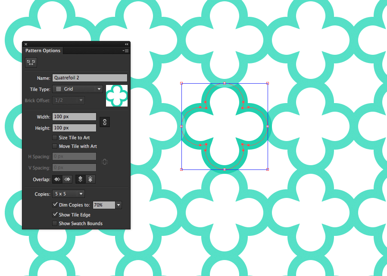Collapse the panel with the double-arrow icon
Viewport: 387px width, 276px height.
[126, 44]
